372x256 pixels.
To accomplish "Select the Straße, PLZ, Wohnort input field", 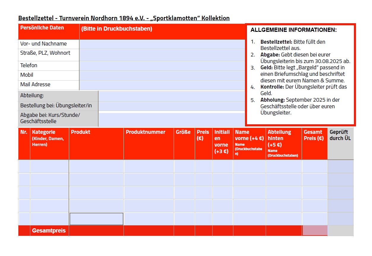I will tap(162, 55).
